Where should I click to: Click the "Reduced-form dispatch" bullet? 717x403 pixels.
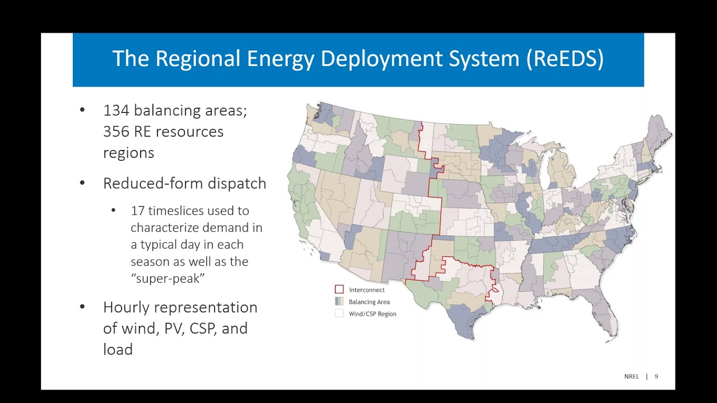pos(184,184)
